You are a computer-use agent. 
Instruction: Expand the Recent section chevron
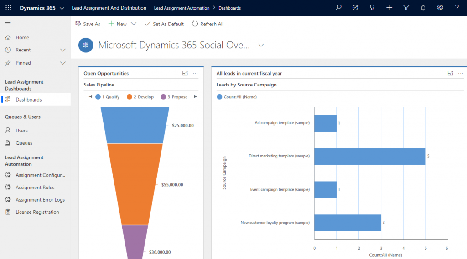[x=63, y=50]
